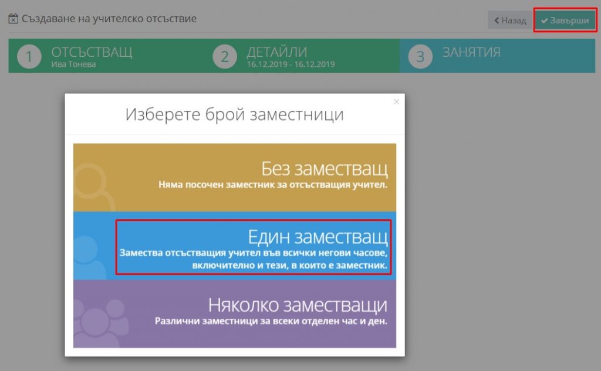
Task: Select the Един заместващ option
Action: click(x=235, y=246)
